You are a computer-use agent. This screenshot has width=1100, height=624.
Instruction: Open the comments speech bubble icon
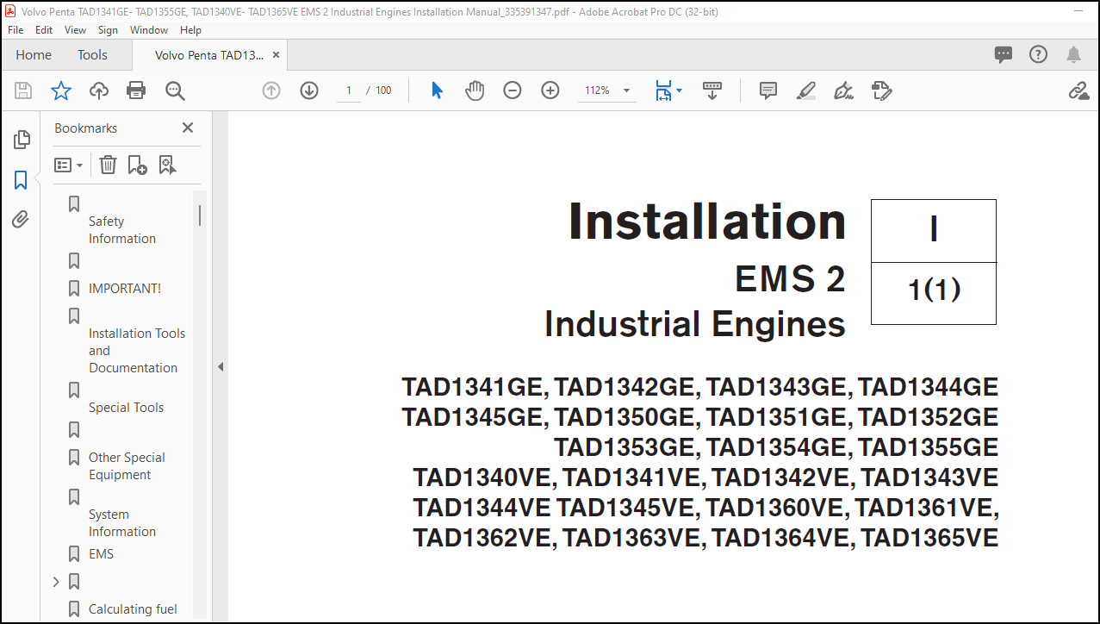[1004, 54]
